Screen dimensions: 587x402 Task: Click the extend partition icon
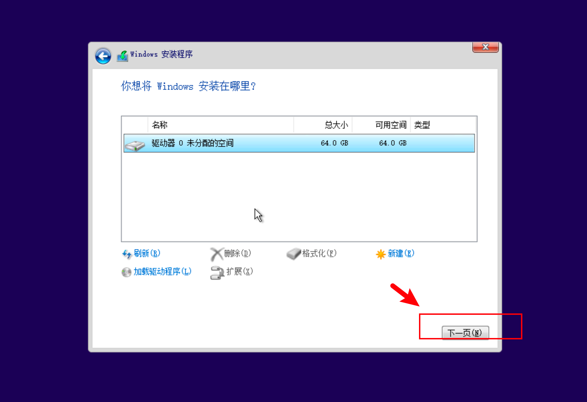point(217,273)
